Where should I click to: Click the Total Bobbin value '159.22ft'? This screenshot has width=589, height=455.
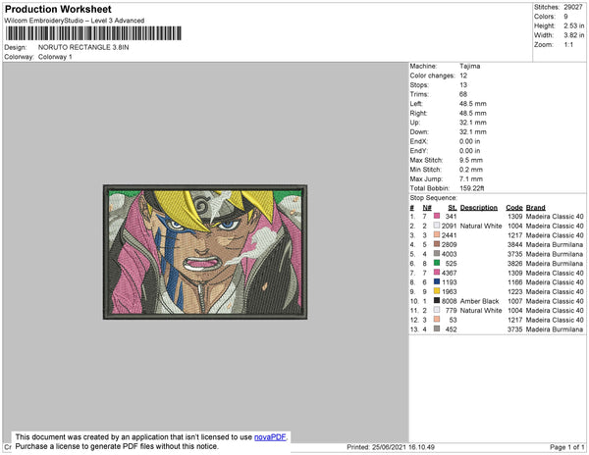472,188
